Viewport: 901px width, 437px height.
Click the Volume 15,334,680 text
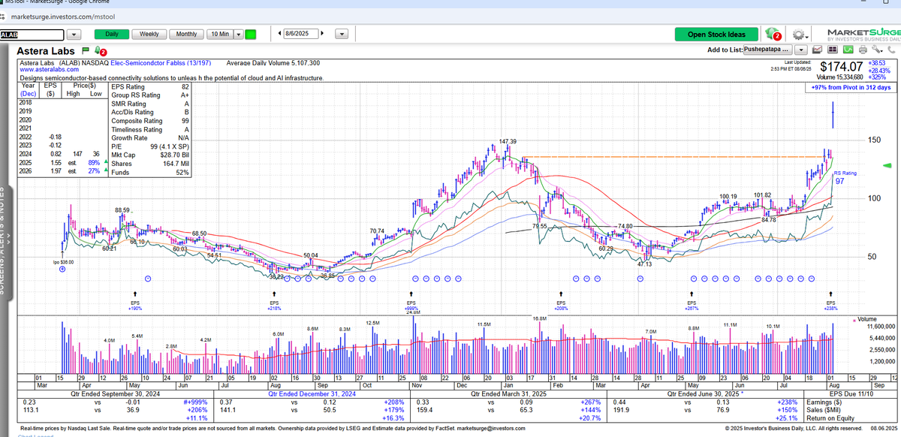[839, 77]
